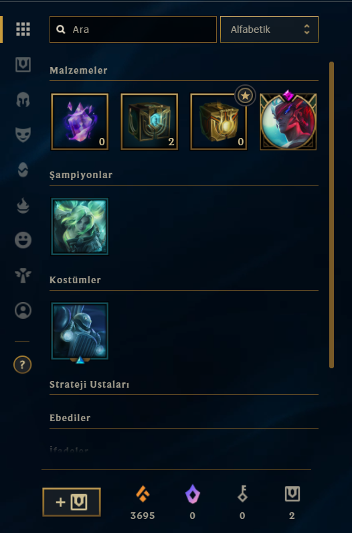Open the red-haired champion icon loot

(288, 122)
